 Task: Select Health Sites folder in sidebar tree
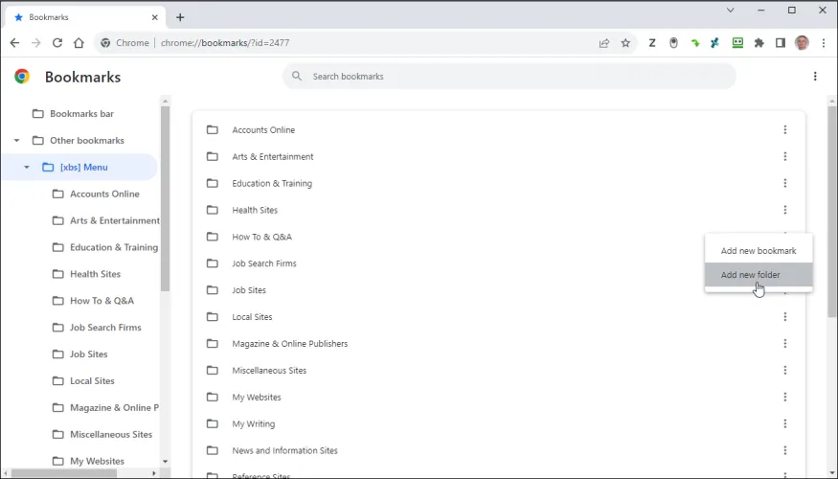[x=95, y=274]
